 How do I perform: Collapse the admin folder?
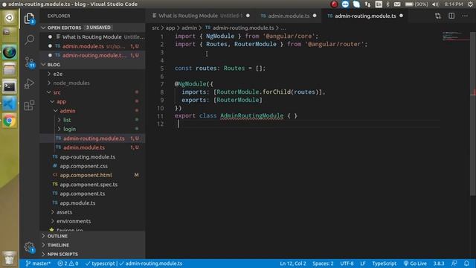[92, 111]
